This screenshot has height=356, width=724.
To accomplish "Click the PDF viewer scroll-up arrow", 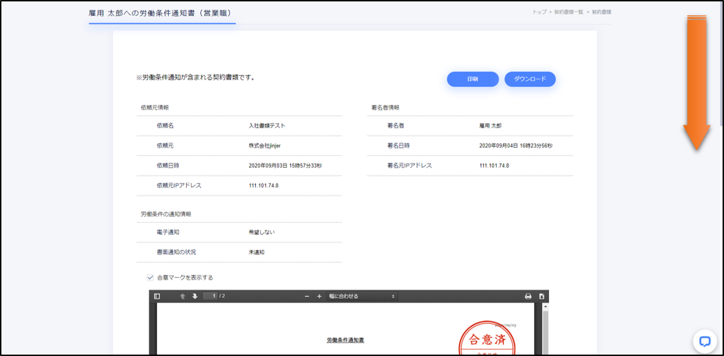I will tap(545, 307).
